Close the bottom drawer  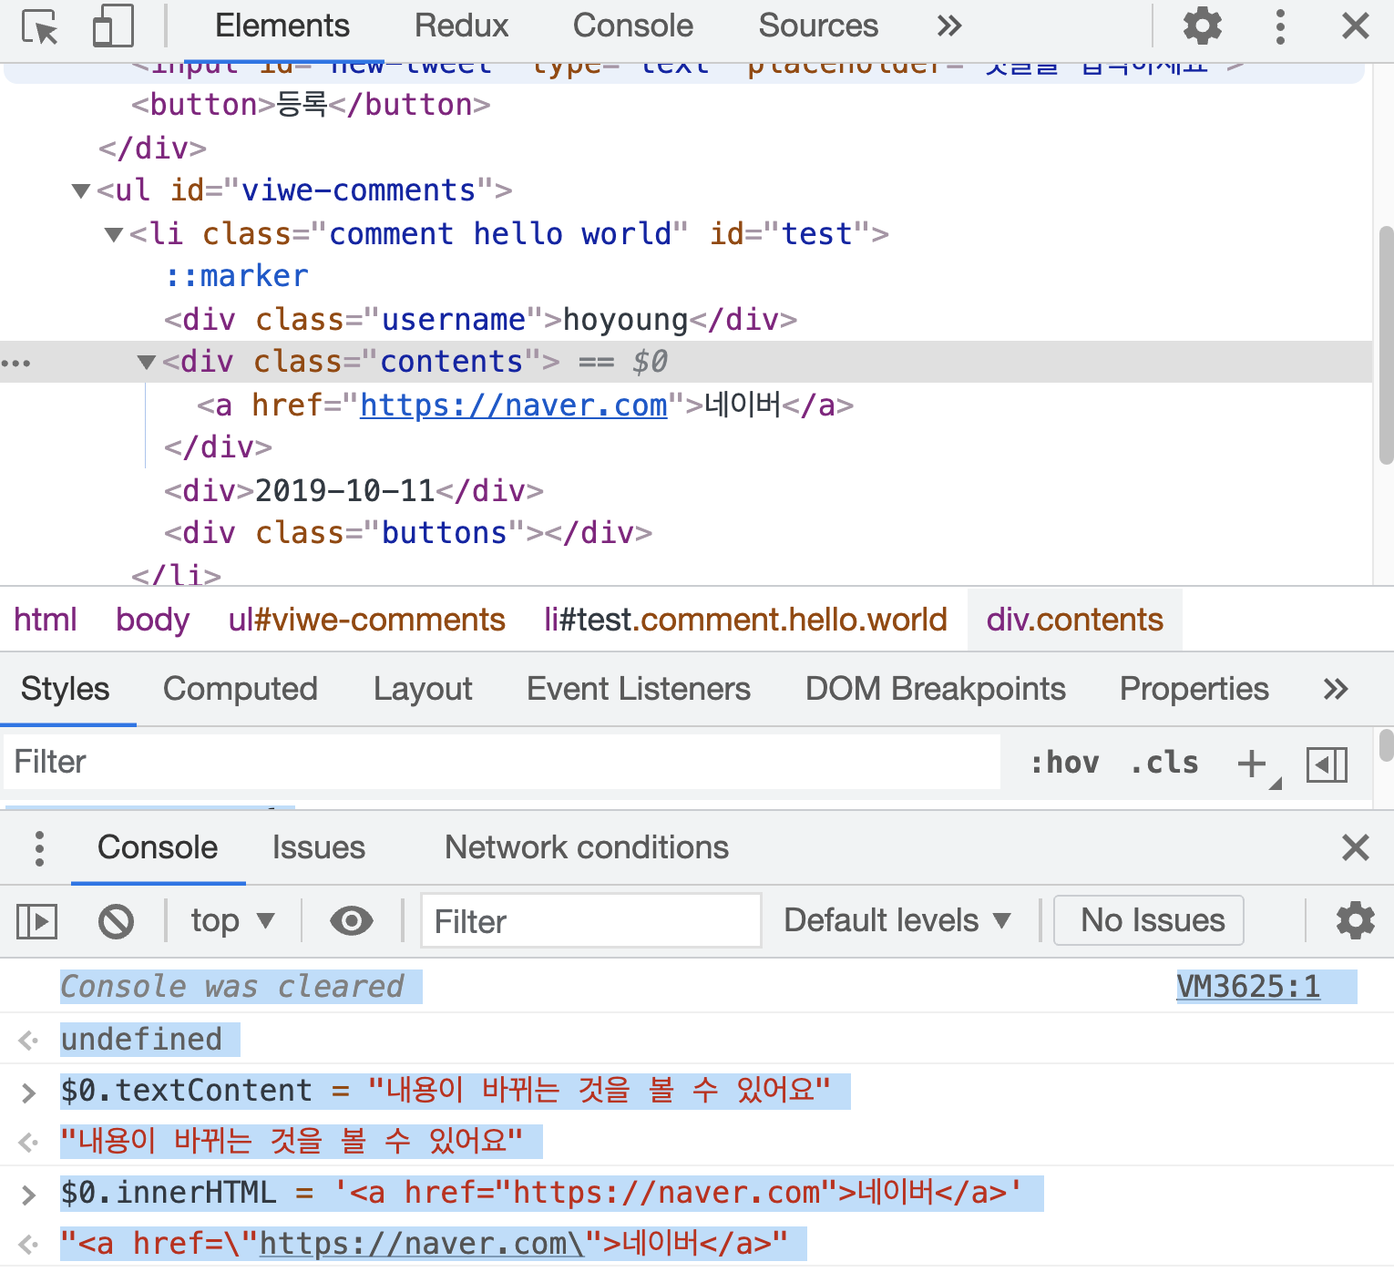(1356, 848)
